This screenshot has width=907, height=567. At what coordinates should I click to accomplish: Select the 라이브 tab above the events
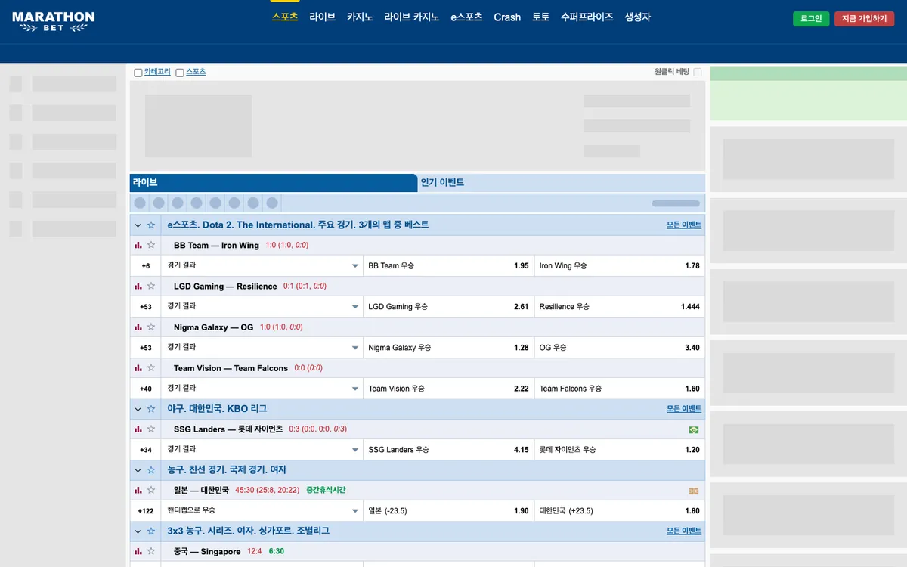pyautogui.click(x=273, y=183)
